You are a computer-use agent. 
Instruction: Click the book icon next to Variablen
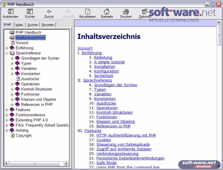coord(17,68)
